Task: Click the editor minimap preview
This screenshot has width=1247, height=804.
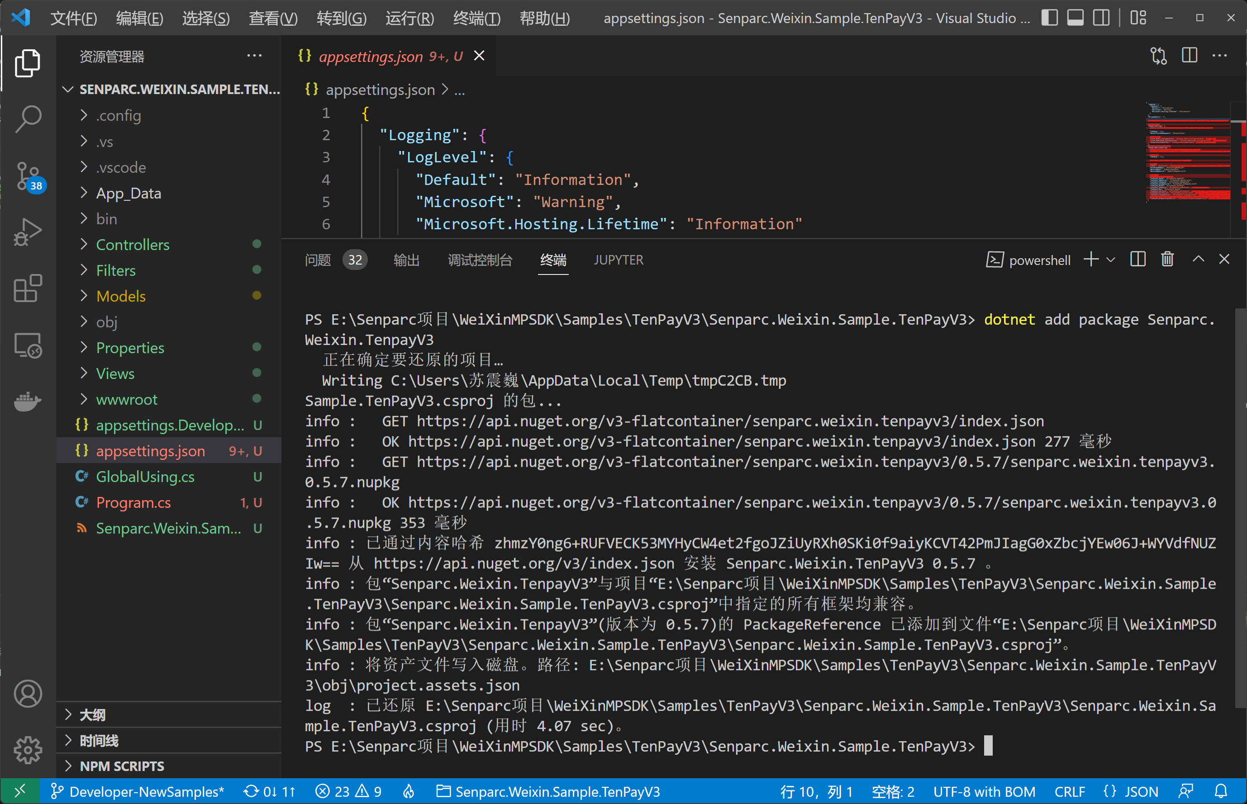Action: pyautogui.click(x=1188, y=151)
